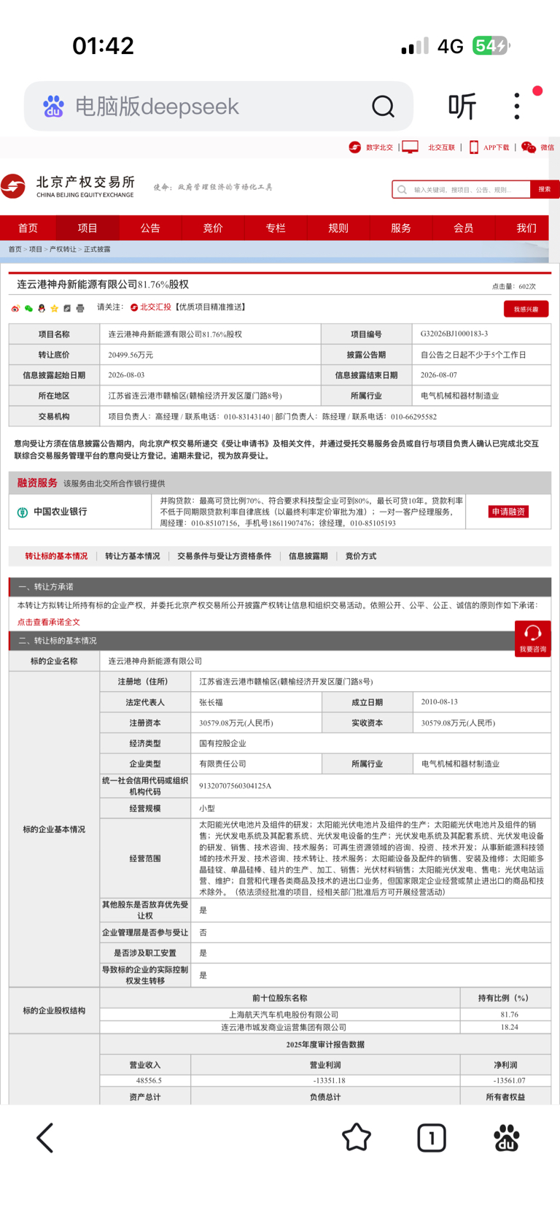Click 北交汇投 link text

tap(155, 307)
